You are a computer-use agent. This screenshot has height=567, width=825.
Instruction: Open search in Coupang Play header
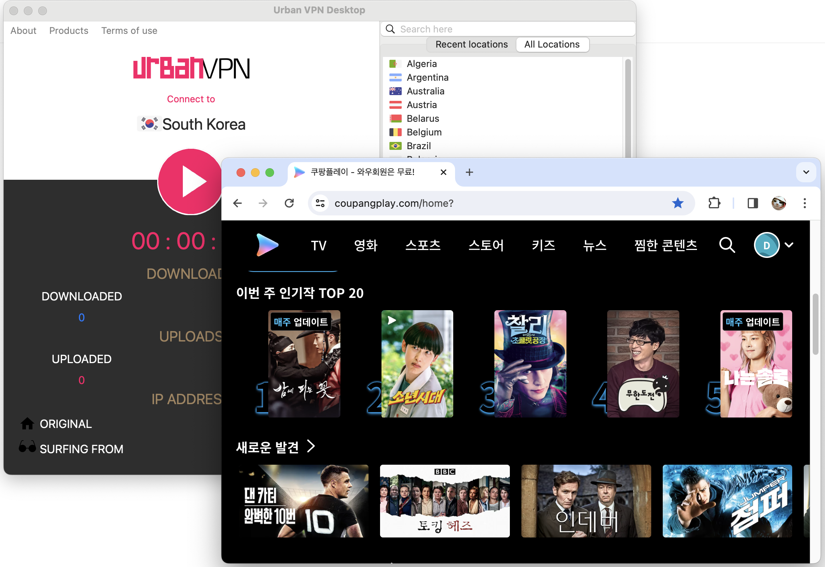727,245
